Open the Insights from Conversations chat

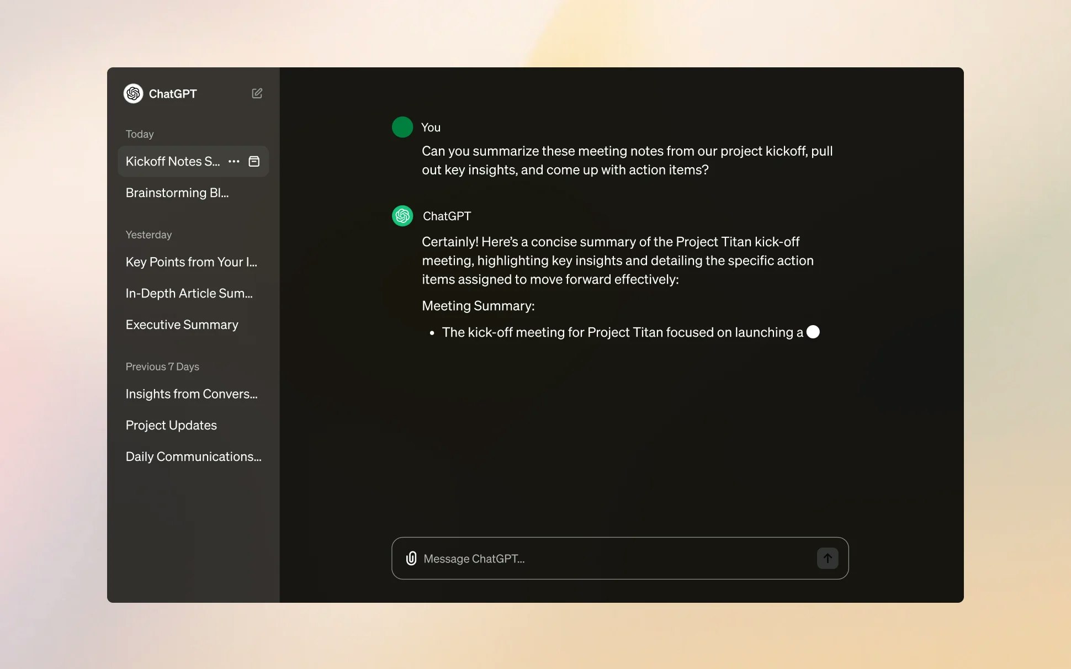(191, 394)
